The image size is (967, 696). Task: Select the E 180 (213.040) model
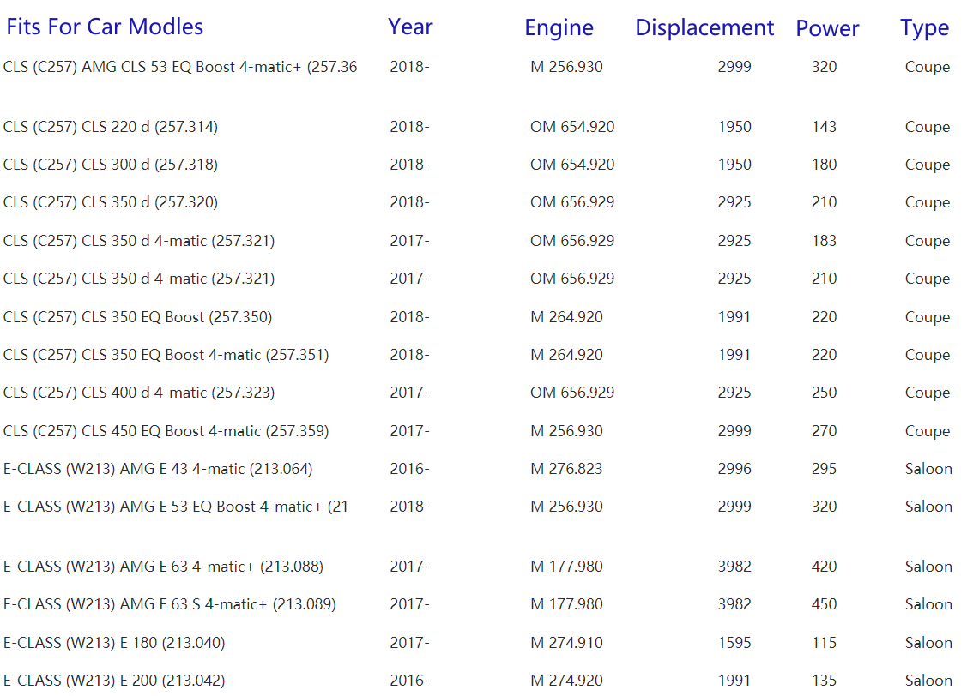click(x=114, y=643)
